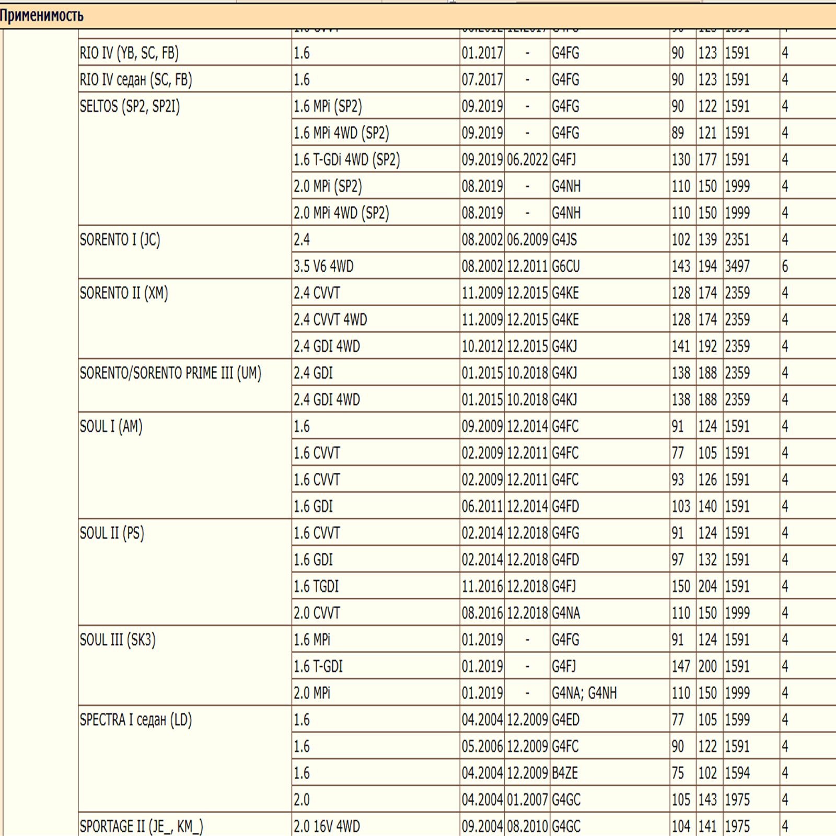The width and height of the screenshot is (836, 836).
Task: Select the RIO IV седан (SC, FB) row
Action: point(136,79)
